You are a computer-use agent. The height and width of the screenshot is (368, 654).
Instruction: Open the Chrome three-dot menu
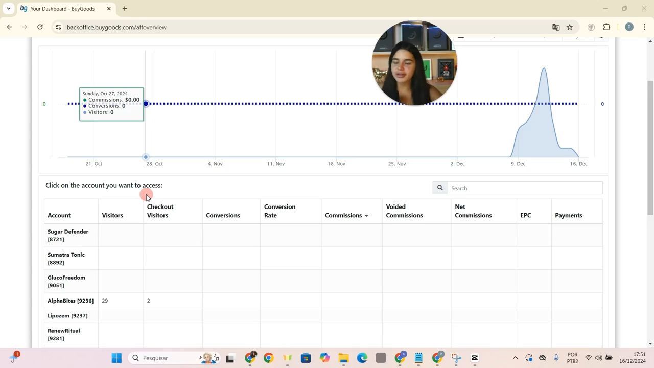click(x=645, y=27)
